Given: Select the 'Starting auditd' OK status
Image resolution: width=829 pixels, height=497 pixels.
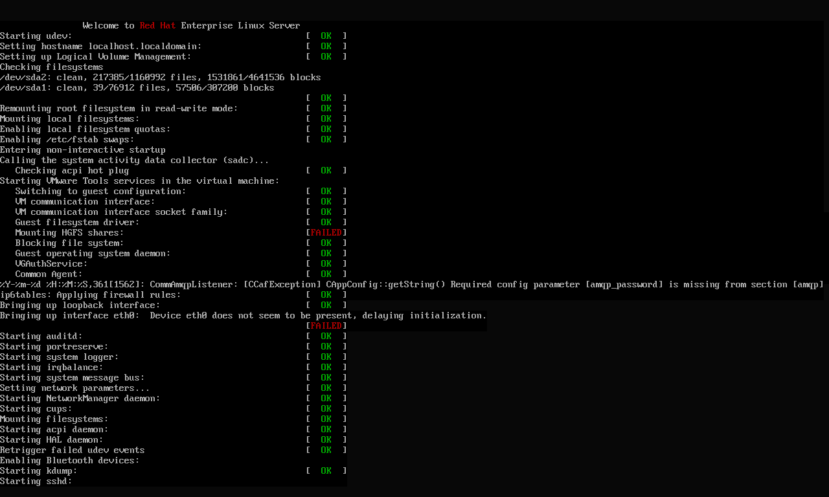Looking at the screenshot, I should click(326, 336).
